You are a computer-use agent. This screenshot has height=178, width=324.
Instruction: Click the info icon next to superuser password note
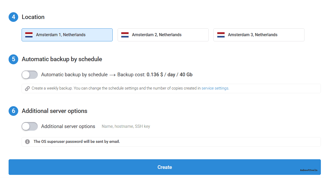click(28, 142)
